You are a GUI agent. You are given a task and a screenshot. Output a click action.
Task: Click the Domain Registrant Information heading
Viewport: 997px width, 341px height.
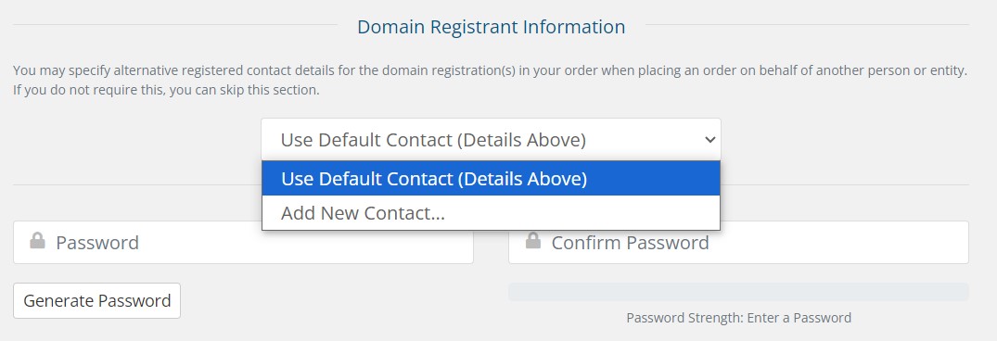point(491,27)
